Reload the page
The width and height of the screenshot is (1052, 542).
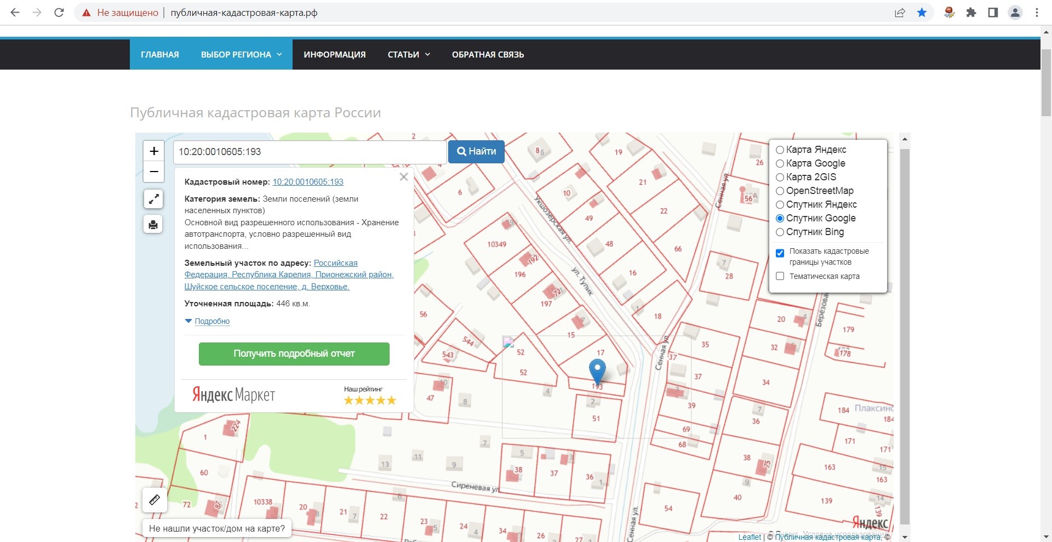(x=59, y=13)
